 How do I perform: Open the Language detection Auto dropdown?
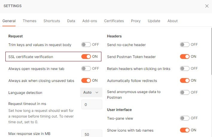pyautogui.click(x=91, y=92)
